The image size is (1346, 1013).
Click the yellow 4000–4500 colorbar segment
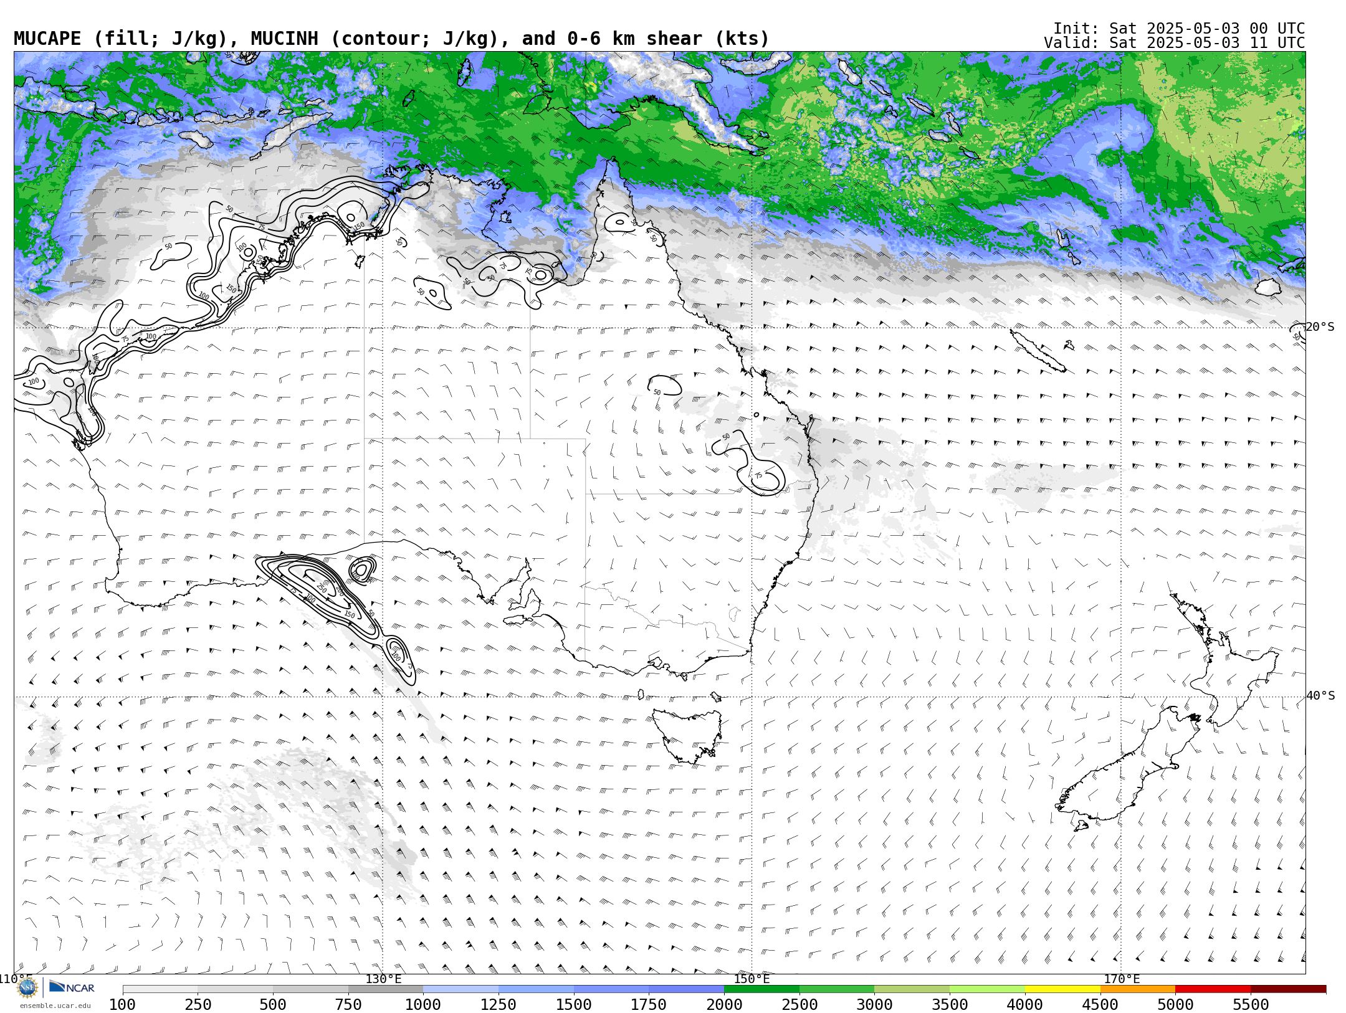coord(1062,989)
